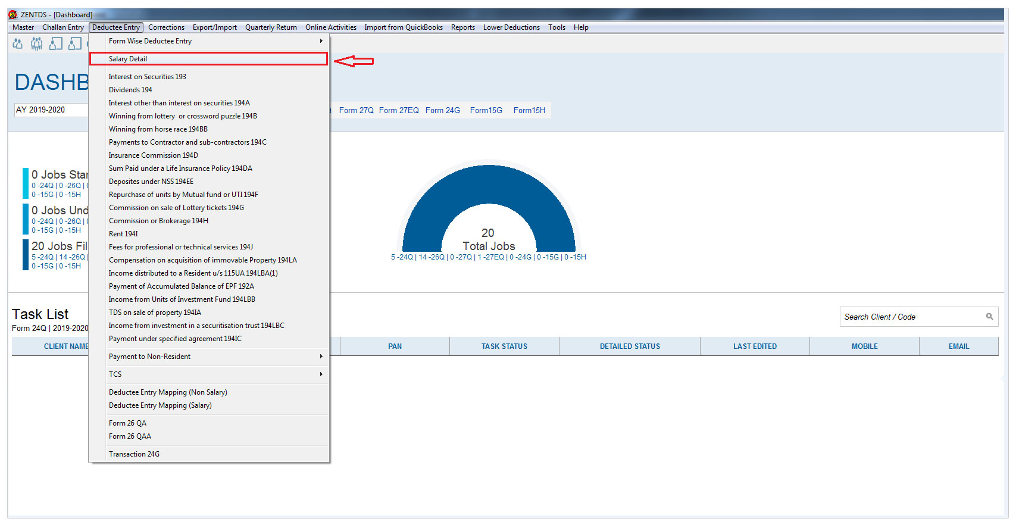Open the Import from QuickBooks menu

tap(404, 27)
